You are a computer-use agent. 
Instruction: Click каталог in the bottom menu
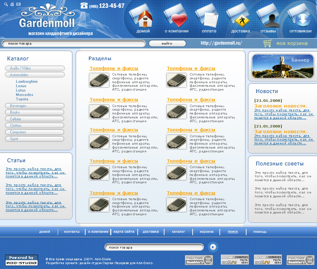tap(179, 232)
